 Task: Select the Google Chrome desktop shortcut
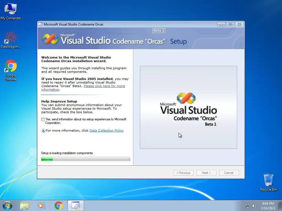[11, 70]
